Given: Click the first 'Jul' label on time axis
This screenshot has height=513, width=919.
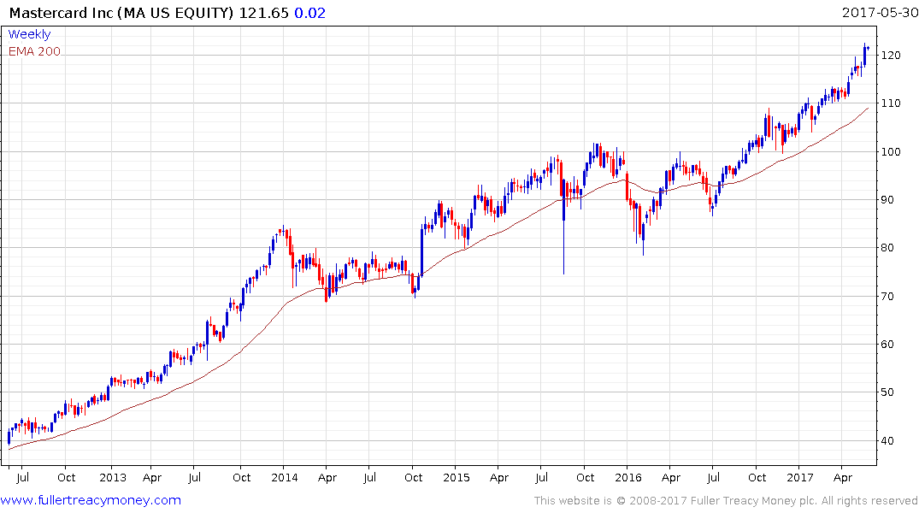Looking at the screenshot, I should (x=22, y=478).
